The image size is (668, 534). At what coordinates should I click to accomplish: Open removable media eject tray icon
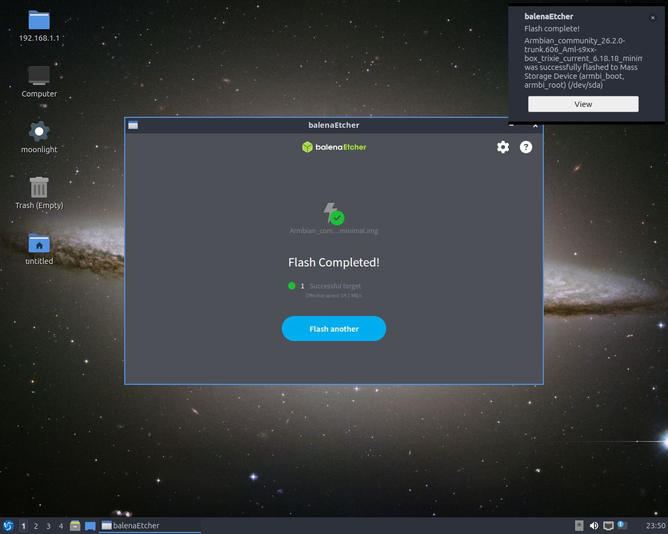click(579, 526)
